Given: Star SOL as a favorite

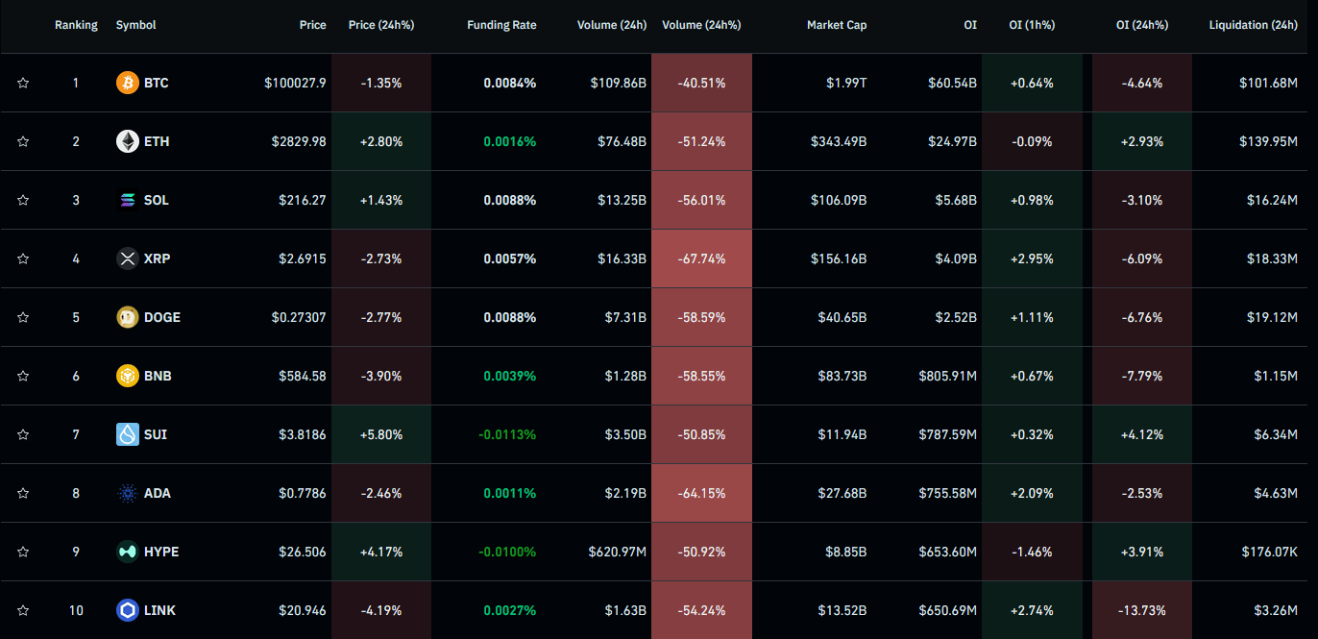Looking at the screenshot, I should coord(23,201).
